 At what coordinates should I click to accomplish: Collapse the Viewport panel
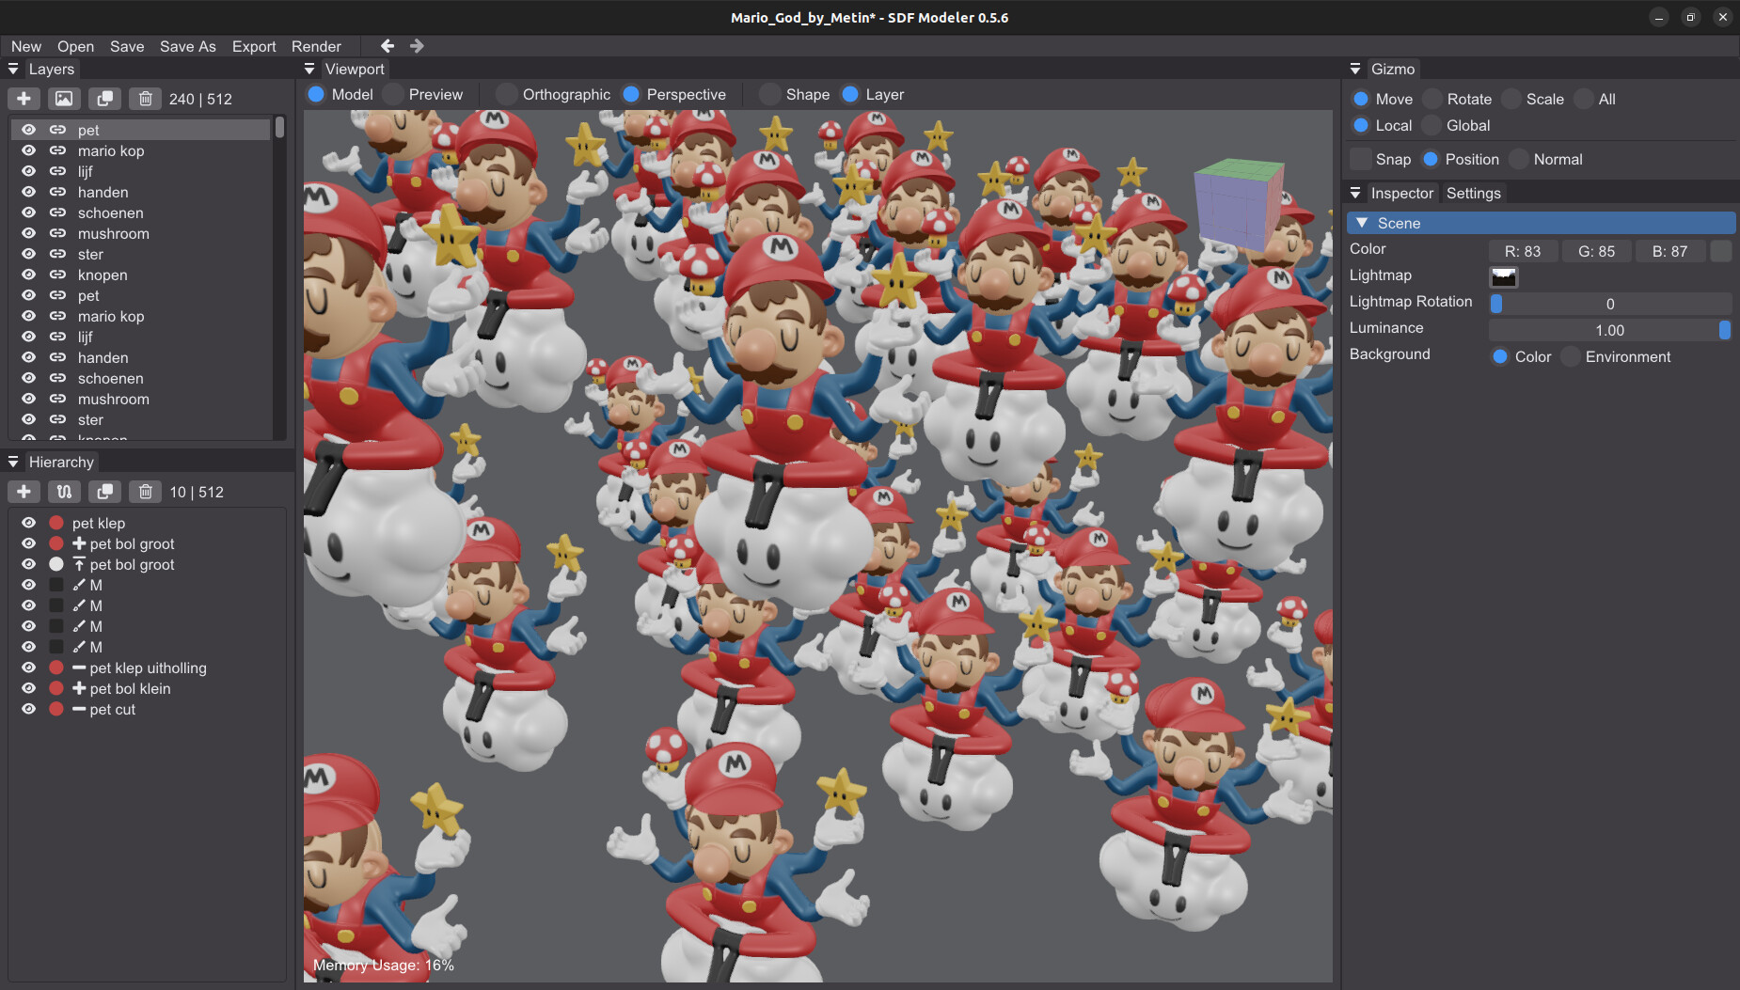[x=309, y=69]
